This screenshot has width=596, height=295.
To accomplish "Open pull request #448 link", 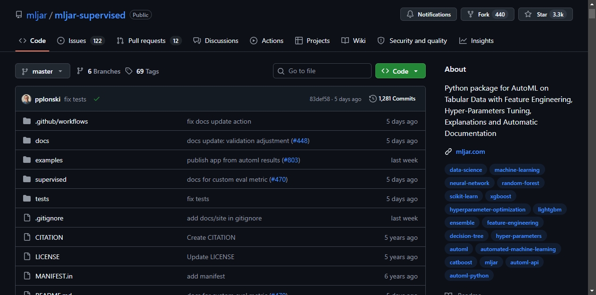I will [300, 141].
